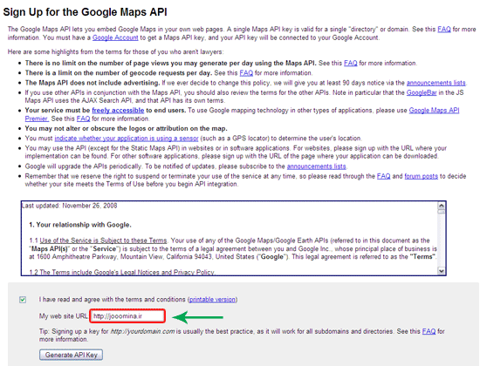480x366 pixels.
Task: Open the FAQ link about page views
Action: pos(351,63)
